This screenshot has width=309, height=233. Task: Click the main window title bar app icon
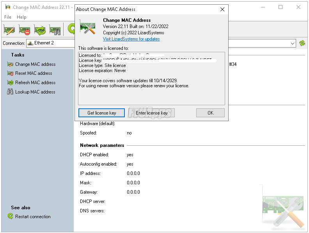tap(8, 7)
